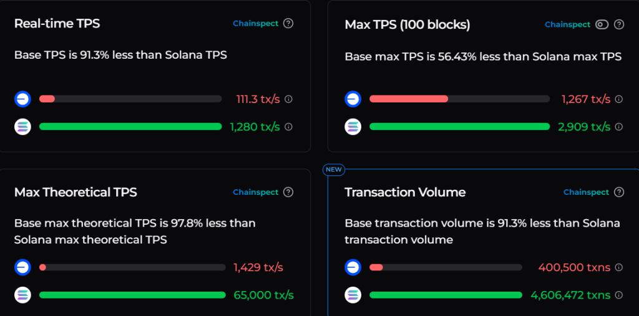The image size is (639, 316).
Task: Click Base logo in Real-time TPS card
Action: pyautogui.click(x=22, y=99)
